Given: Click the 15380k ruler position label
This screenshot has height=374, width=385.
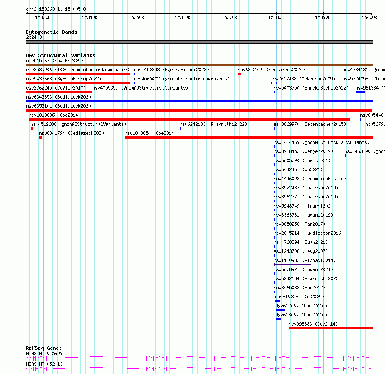Looking at the screenshot, I should tap(276, 17).
